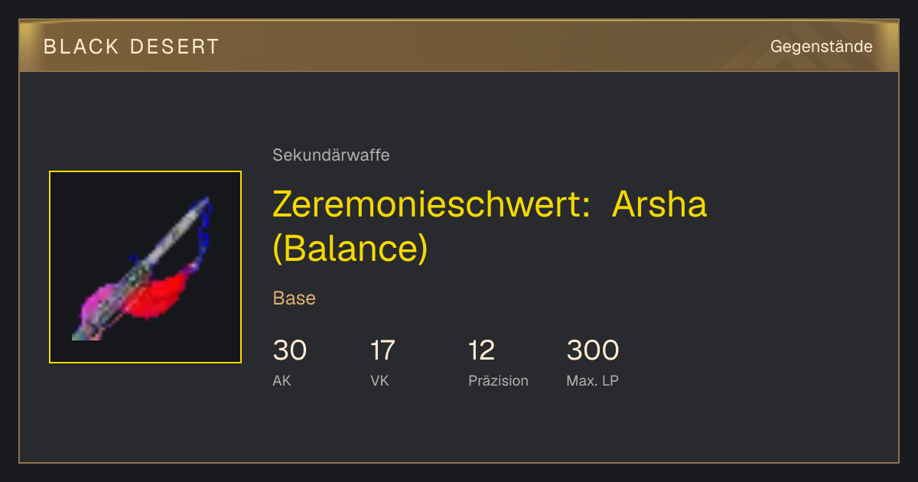Click the Sekundärwaffe category label
This screenshot has height=482, width=918.
coord(331,155)
